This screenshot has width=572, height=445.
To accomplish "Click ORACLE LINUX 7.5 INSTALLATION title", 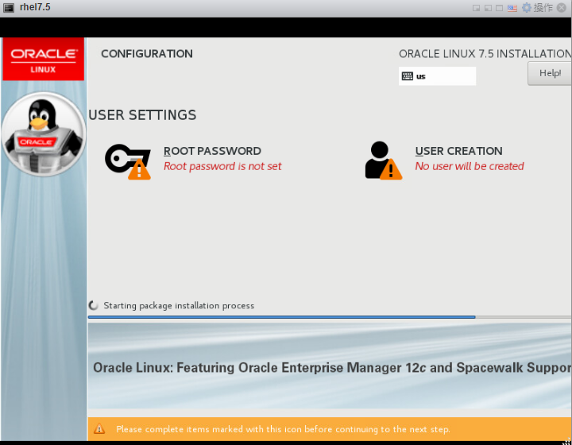I will pos(485,54).
